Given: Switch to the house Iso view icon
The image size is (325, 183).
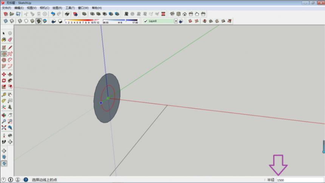Looking at the screenshot, I should (172, 14).
